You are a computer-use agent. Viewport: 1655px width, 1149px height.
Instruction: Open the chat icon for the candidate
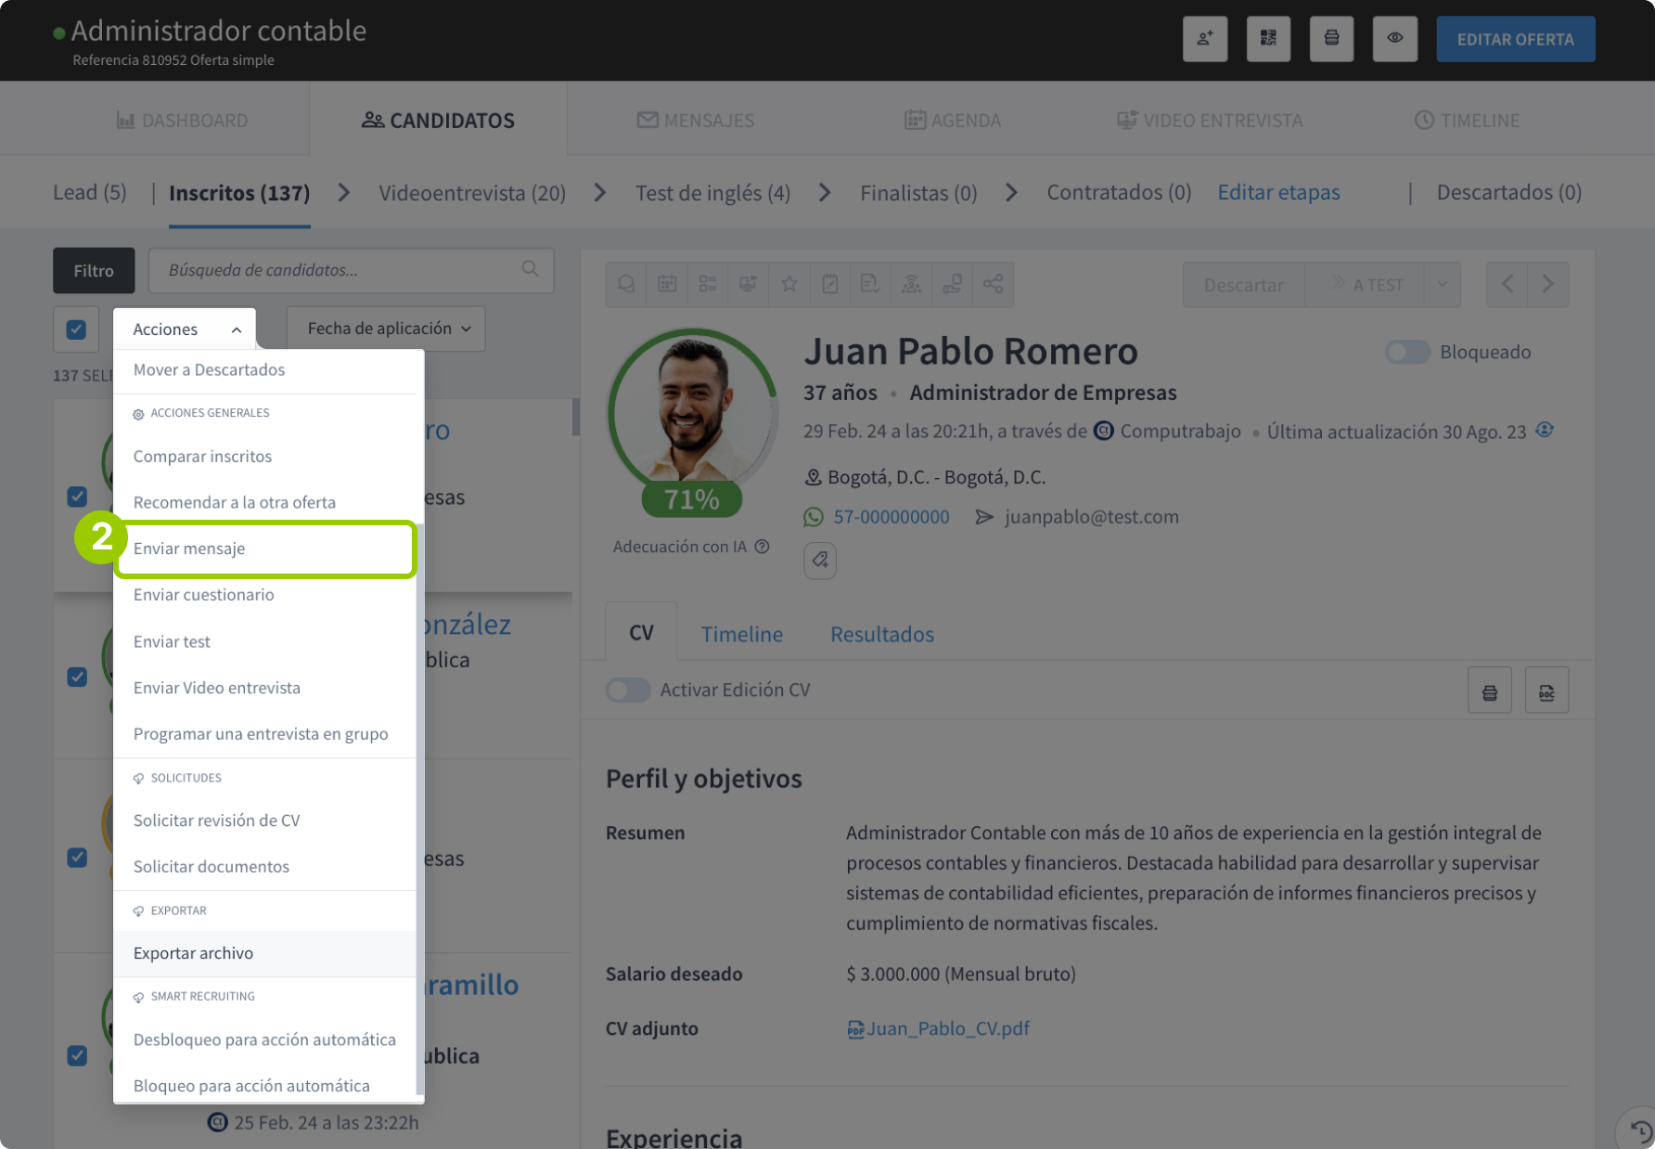pyautogui.click(x=626, y=285)
